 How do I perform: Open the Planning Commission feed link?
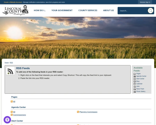point(88,112)
